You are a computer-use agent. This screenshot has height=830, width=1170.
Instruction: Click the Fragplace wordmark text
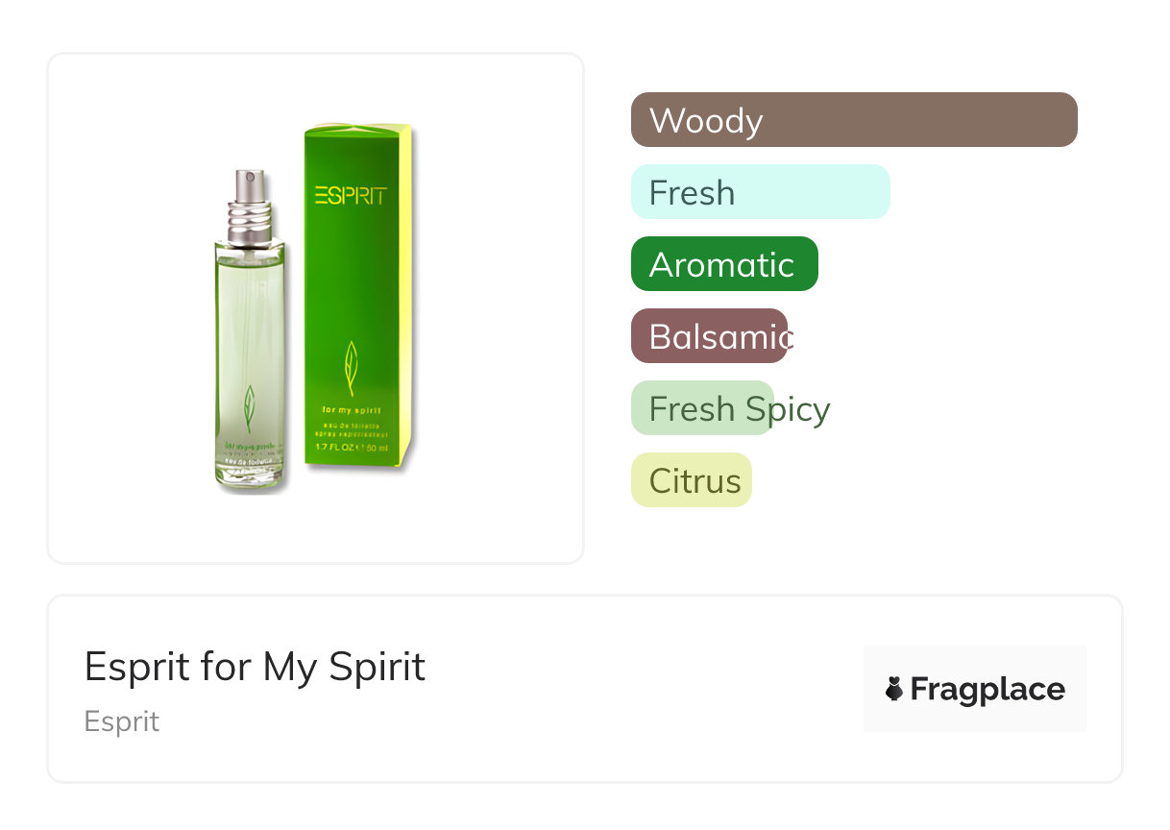(x=987, y=689)
